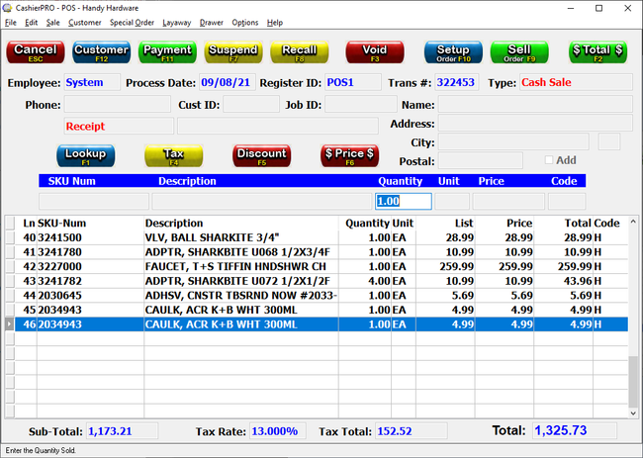The height and width of the screenshot is (458, 643).
Task: Click the red Cancel ESC button
Action: click(36, 52)
